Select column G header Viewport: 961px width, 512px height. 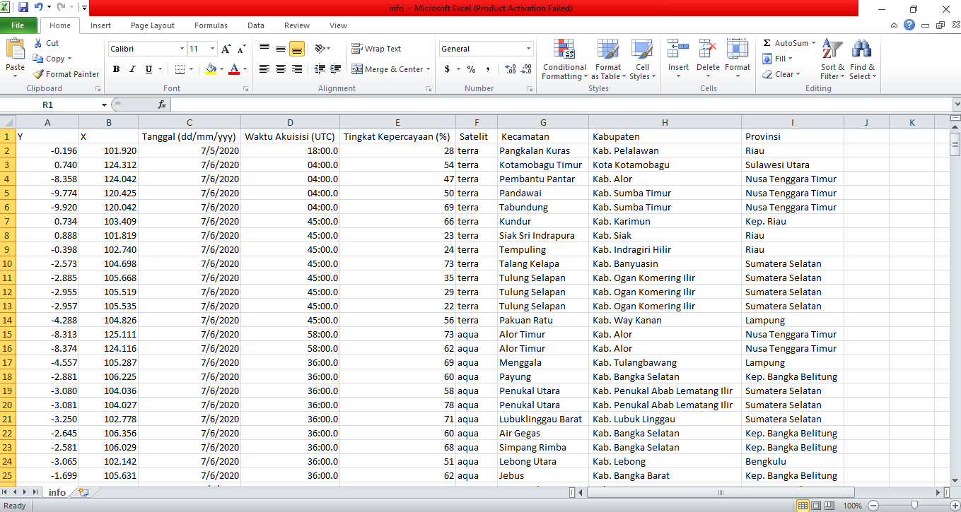543,122
